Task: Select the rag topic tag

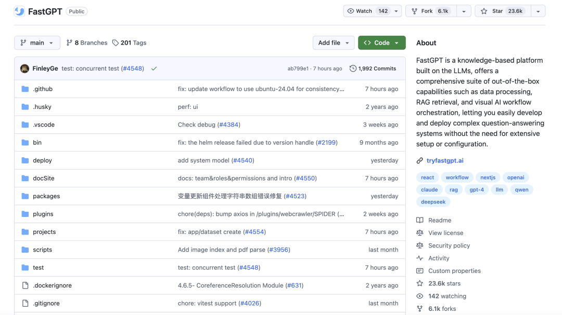Action: 453,189
